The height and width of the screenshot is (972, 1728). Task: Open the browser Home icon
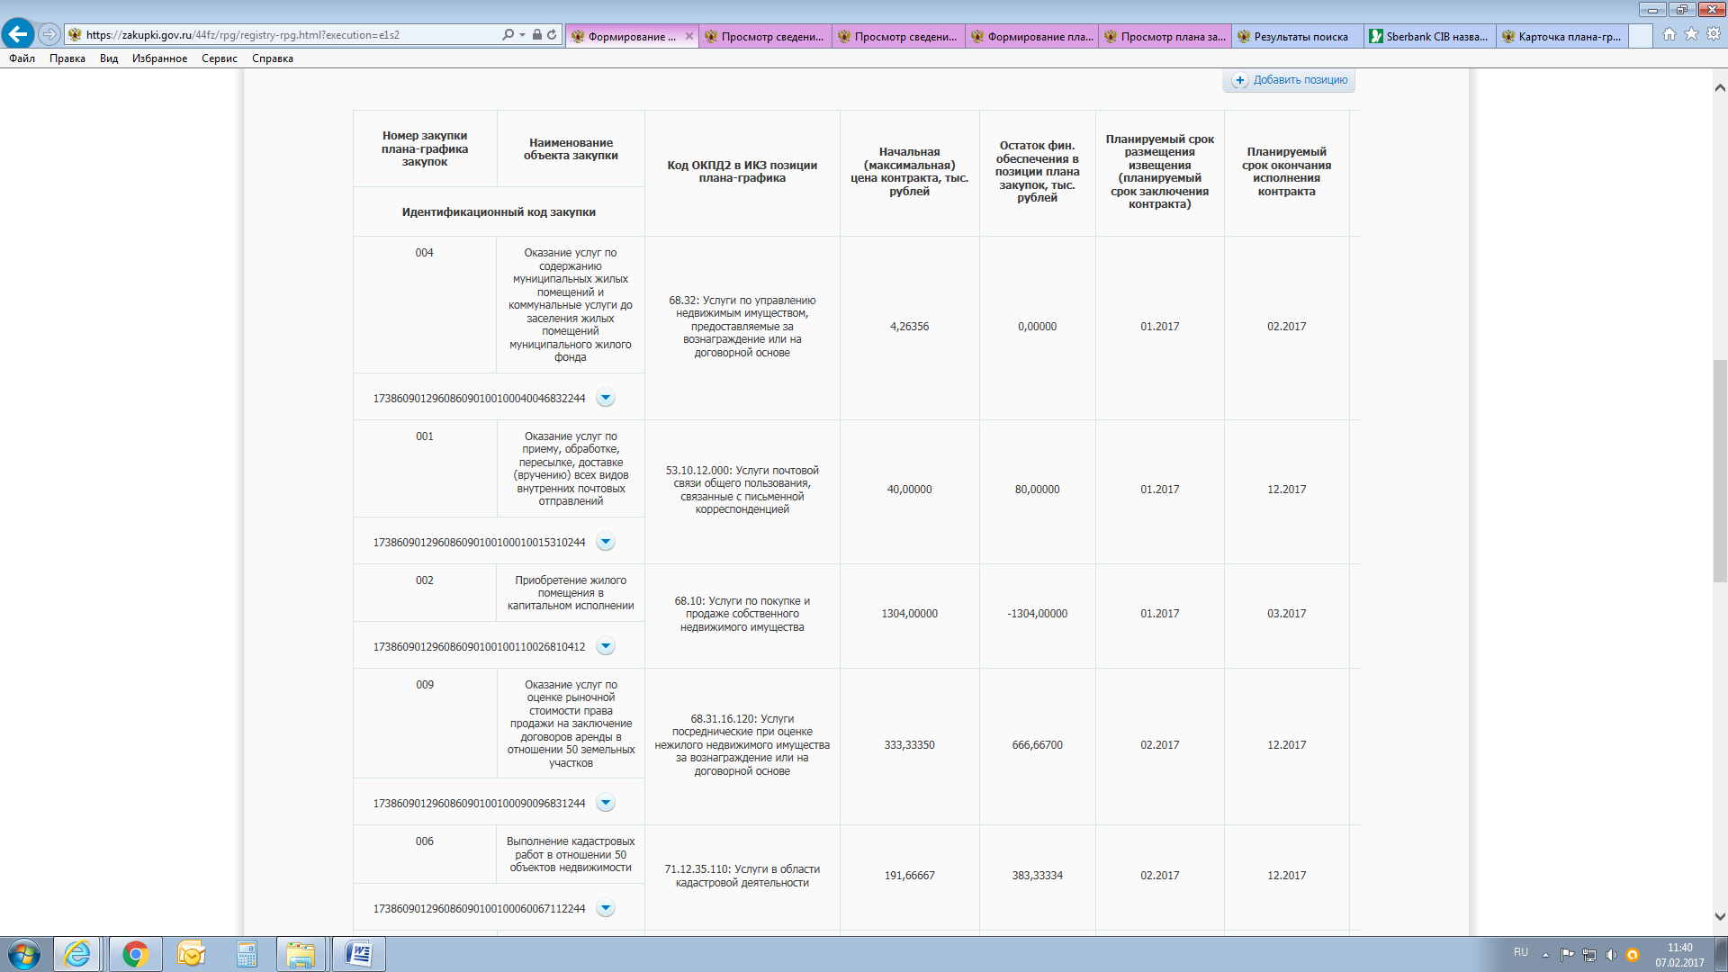pos(1669,34)
